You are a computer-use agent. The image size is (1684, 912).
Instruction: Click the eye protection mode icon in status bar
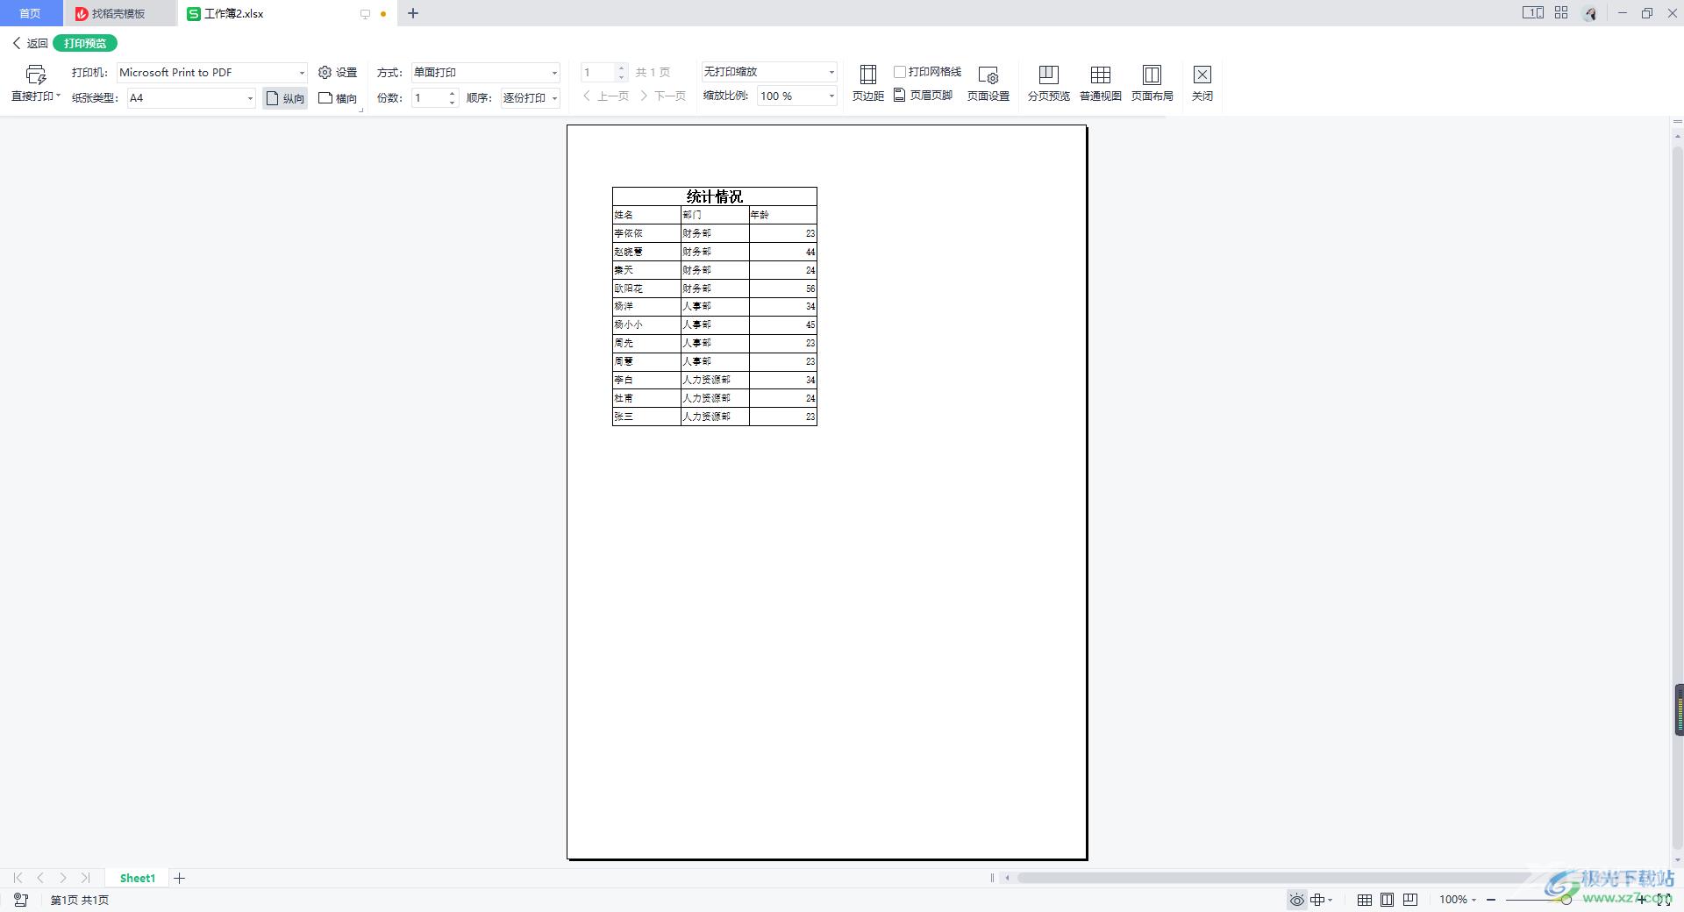(1296, 900)
